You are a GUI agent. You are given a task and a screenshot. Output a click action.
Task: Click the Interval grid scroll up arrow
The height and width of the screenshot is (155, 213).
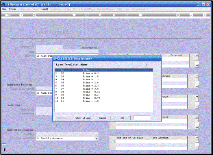[x=197, y=55]
